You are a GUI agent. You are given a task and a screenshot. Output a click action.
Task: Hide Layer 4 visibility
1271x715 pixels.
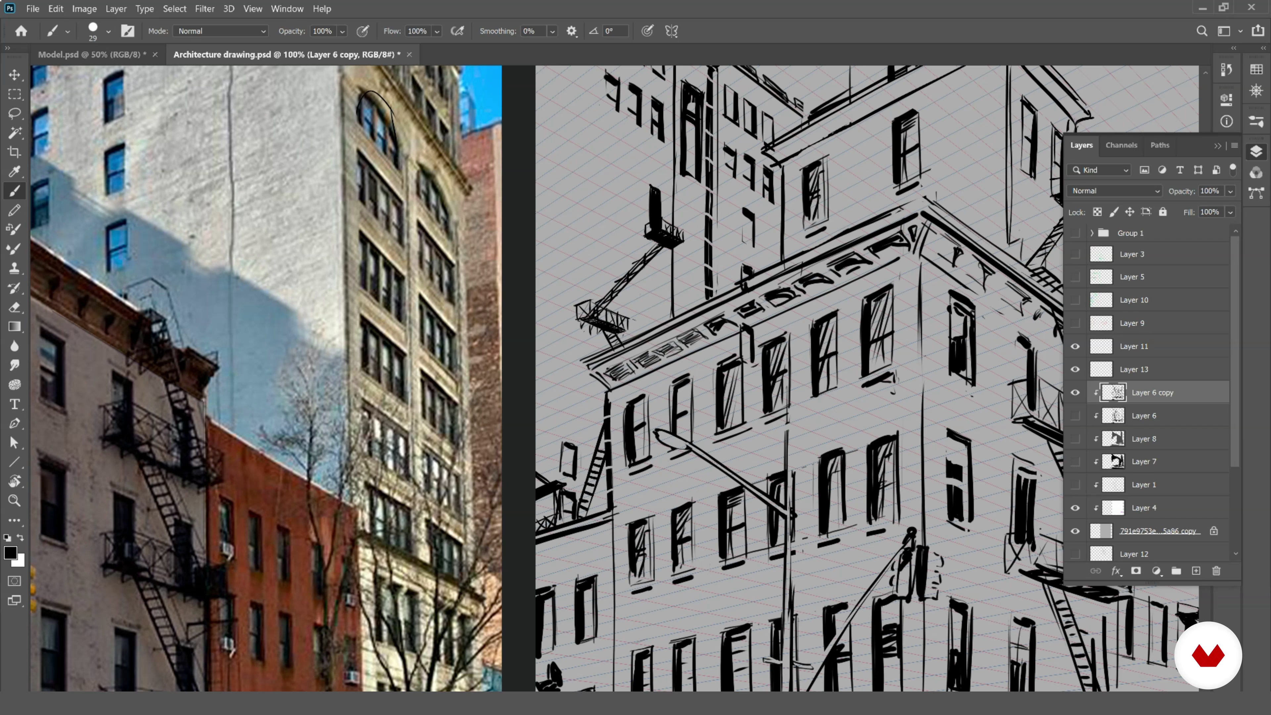pyautogui.click(x=1075, y=508)
